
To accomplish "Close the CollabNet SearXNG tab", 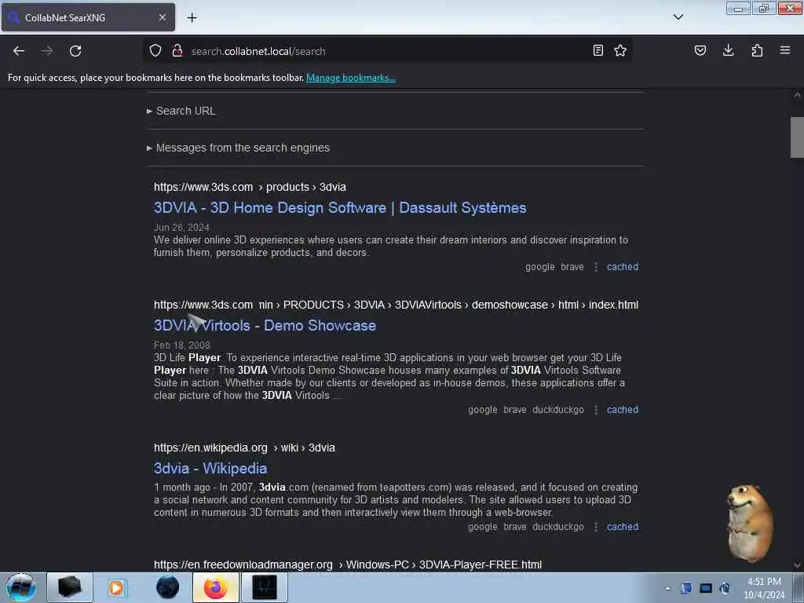I will pyautogui.click(x=163, y=17).
